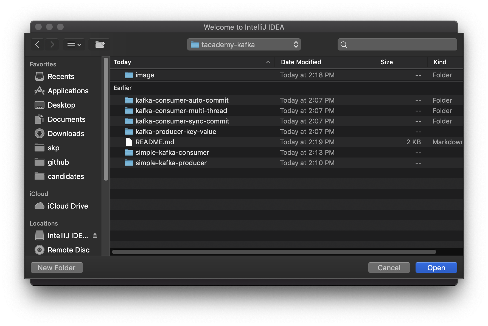
Task: Click folder icon of image row
Action: pyautogui.click(x=129, y=75)
